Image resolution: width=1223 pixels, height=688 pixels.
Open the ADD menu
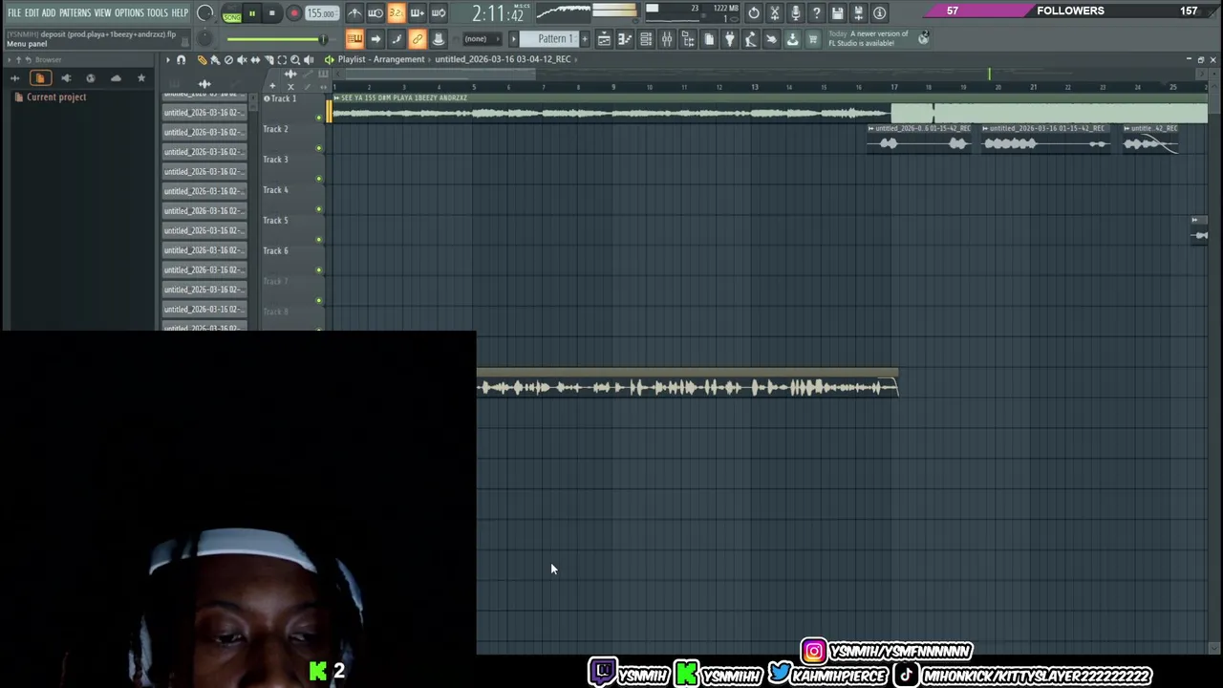tap(49, 12)
